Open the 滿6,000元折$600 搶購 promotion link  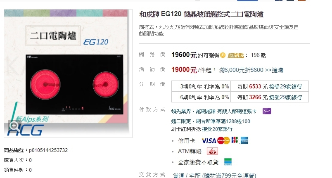click(x=251, y=70)
